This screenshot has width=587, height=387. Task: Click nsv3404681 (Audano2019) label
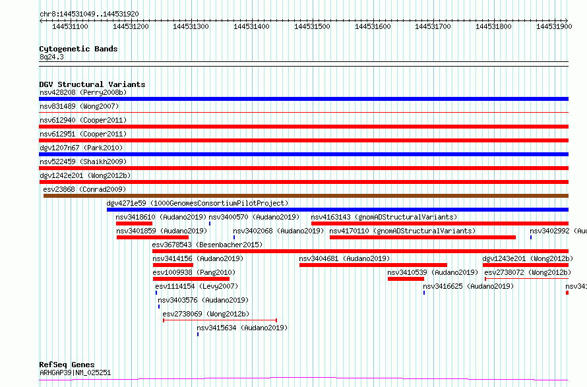click(x=344, y=258)
